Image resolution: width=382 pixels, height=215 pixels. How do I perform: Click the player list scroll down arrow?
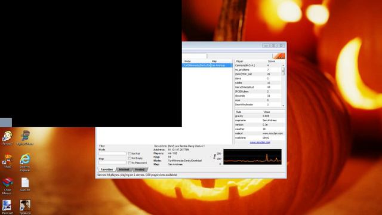click(283, 106)
